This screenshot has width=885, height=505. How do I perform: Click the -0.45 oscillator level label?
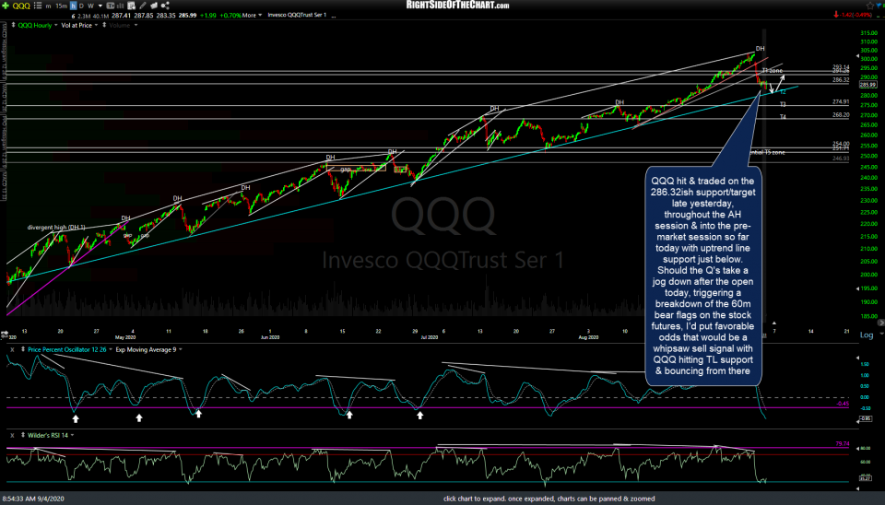843,404
